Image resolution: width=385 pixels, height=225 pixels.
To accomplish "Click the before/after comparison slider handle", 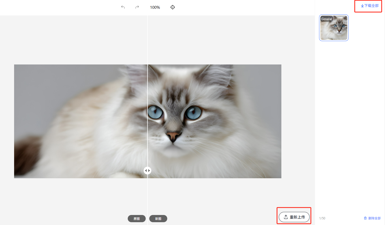I will coord(147,171).
